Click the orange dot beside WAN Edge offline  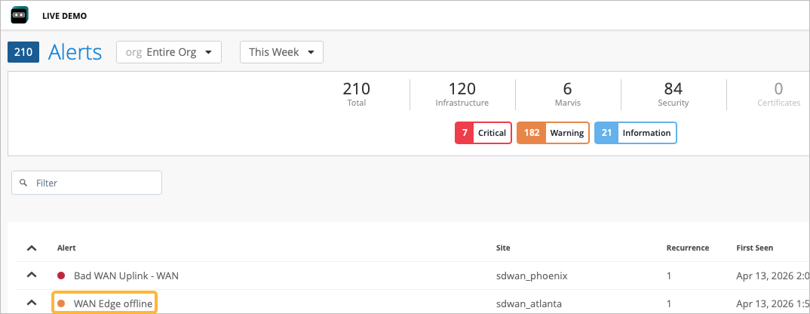[x=61, y=303]
